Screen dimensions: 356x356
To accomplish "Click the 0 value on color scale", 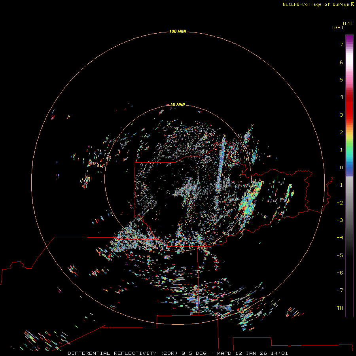I will (x=341, y=168).
